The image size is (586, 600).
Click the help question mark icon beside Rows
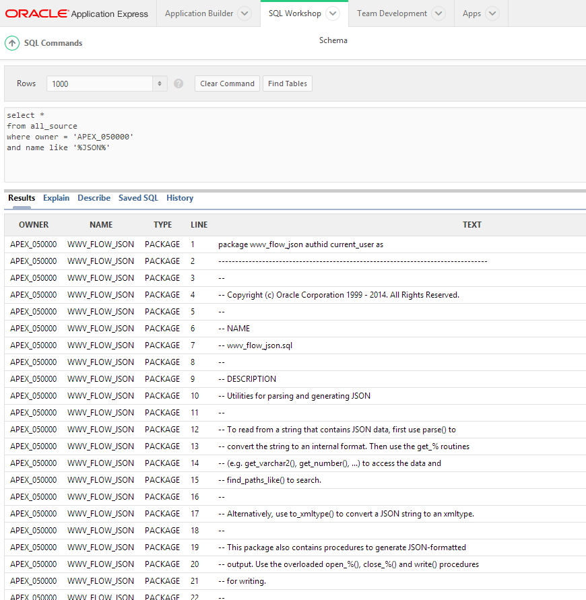(x=178, y=84)
